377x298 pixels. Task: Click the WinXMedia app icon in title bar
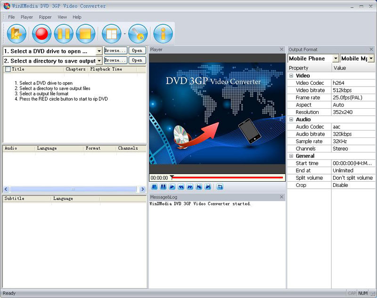pyautogui.click(x=7, y=6)
